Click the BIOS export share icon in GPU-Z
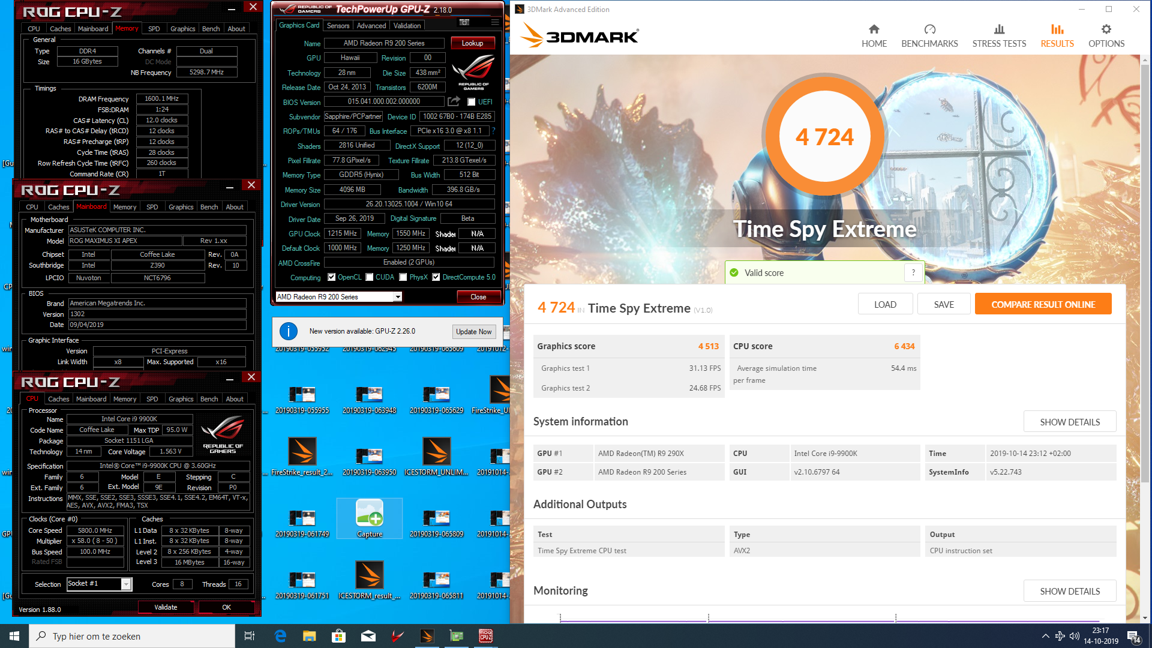This screenshot has height=648, width=1152. [454, 101]
